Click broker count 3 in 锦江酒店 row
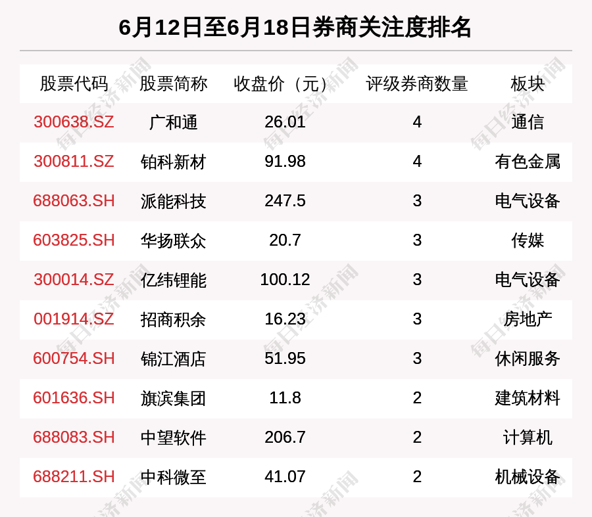This screenshot has width=592, height=517. (417, 358)
